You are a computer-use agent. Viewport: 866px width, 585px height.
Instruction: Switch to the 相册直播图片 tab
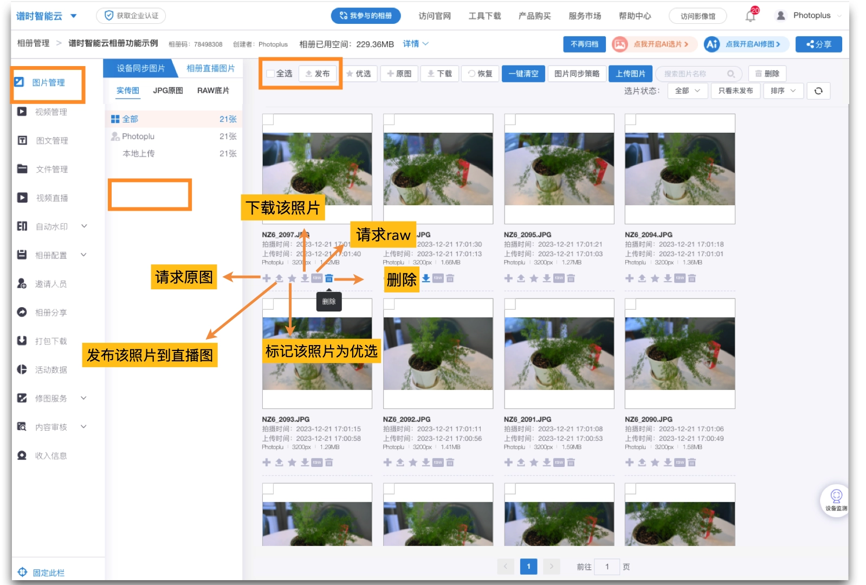pos(210,68)
